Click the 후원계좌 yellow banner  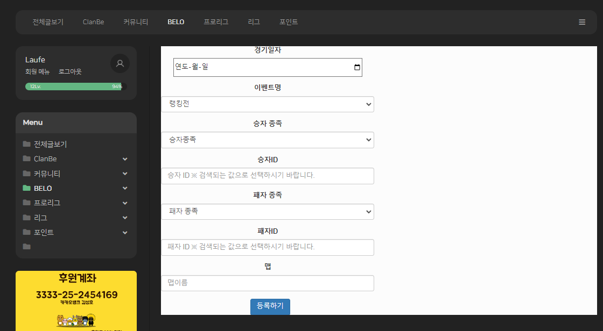(x=76, y=301)
